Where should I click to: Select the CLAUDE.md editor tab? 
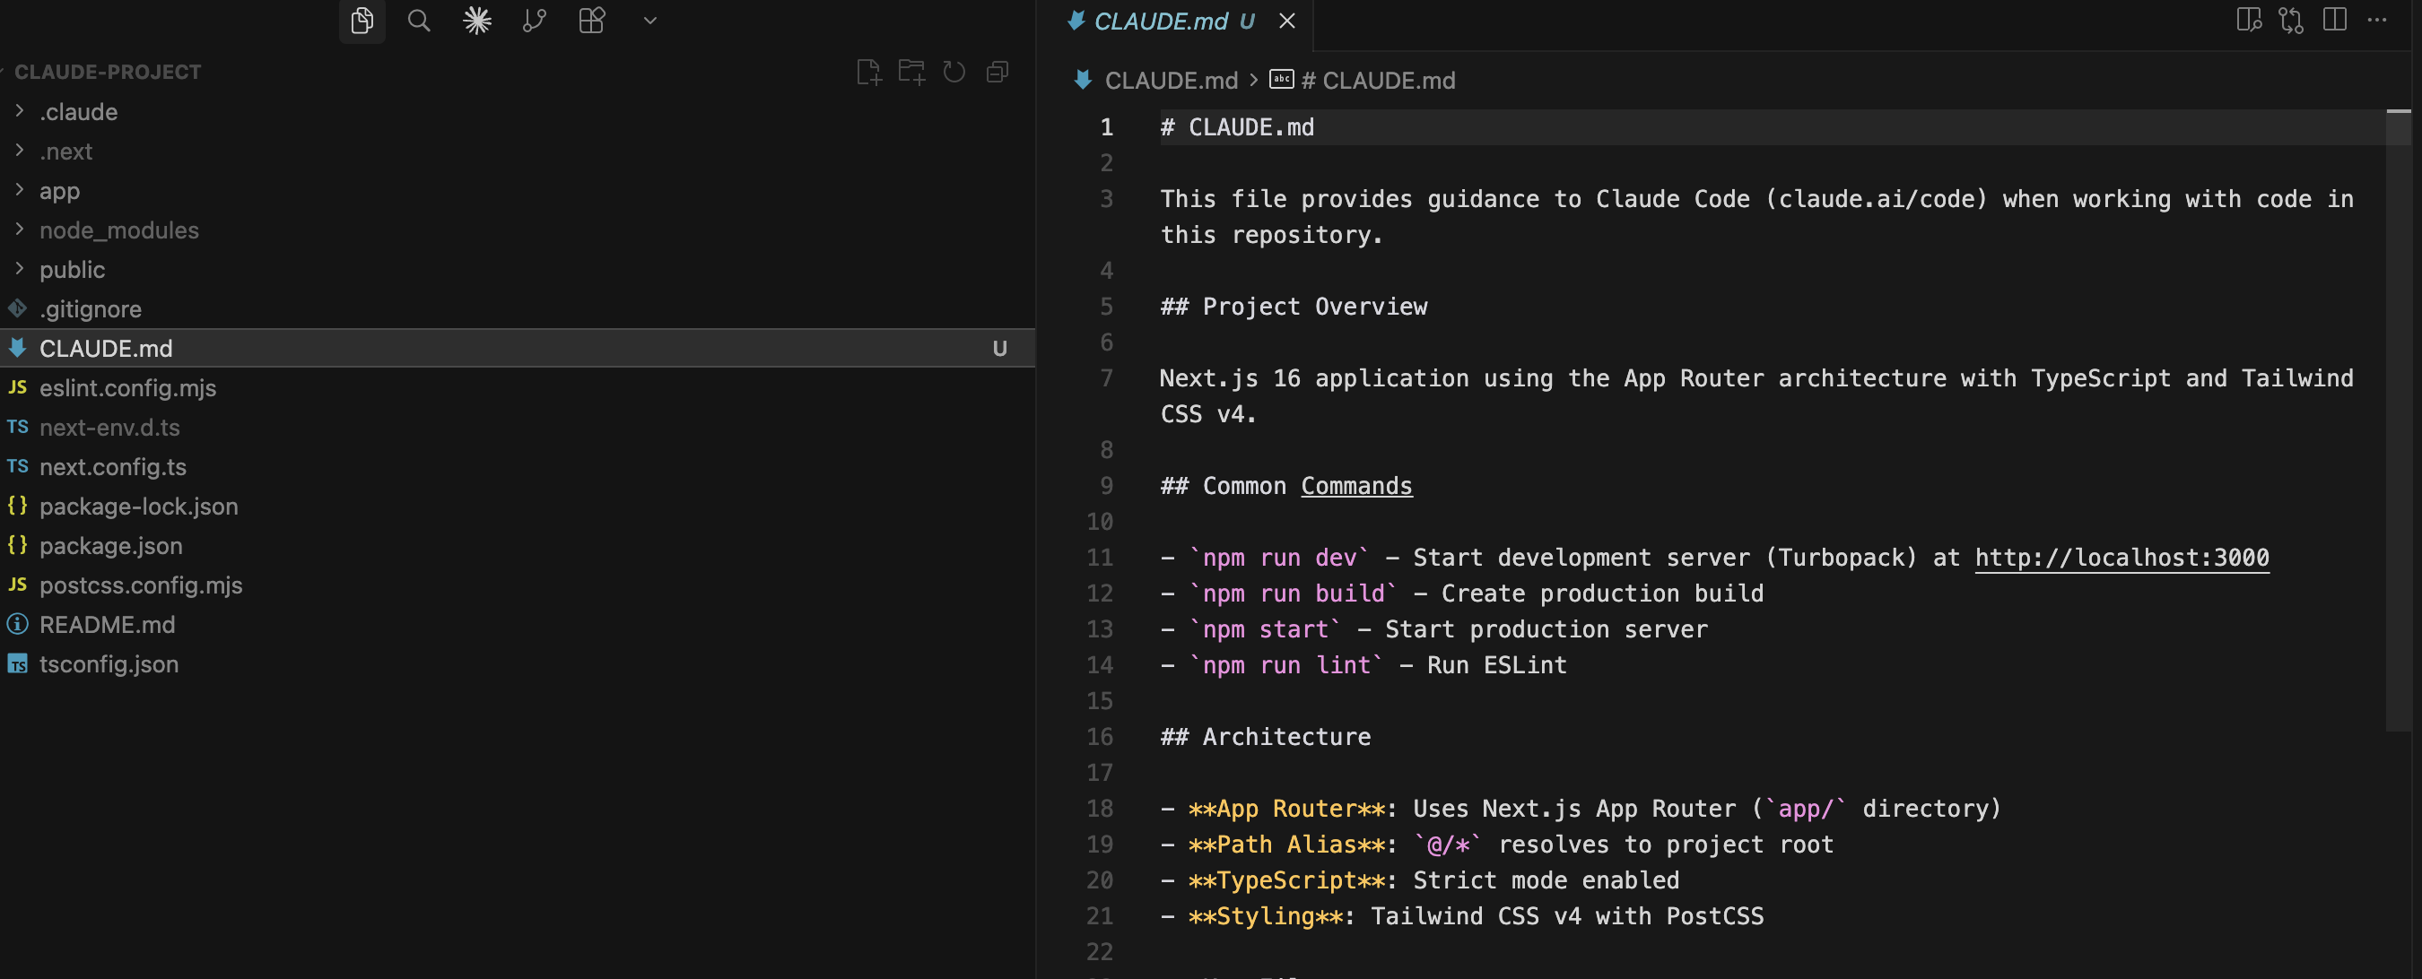point(1161,22)
